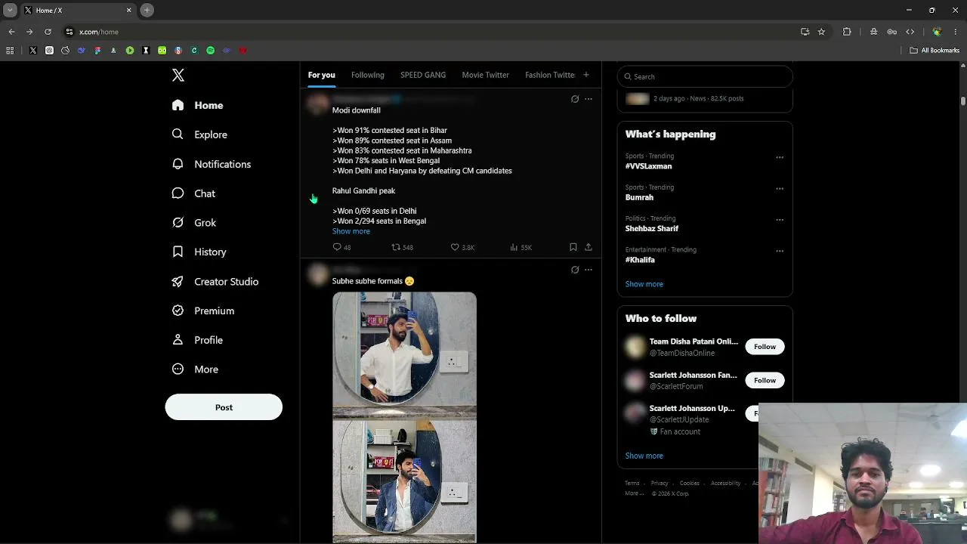Bookmark the Modi downfall post
This screenshot has height=544, width=967.
tap(573, 247)
